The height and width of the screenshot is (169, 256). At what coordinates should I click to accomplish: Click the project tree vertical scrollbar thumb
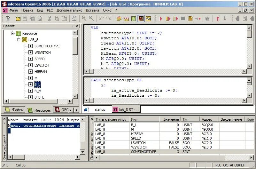[x=75, y=46]
